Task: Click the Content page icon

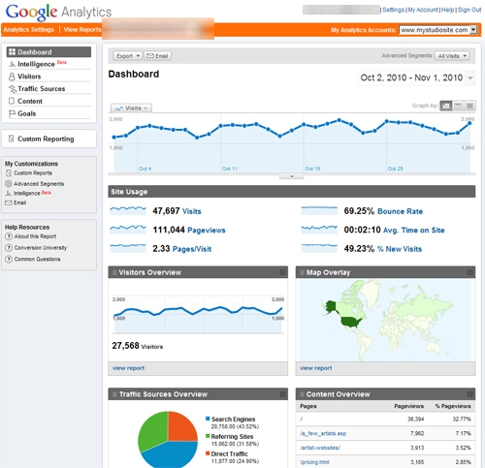Action: (x=12, y=101)
